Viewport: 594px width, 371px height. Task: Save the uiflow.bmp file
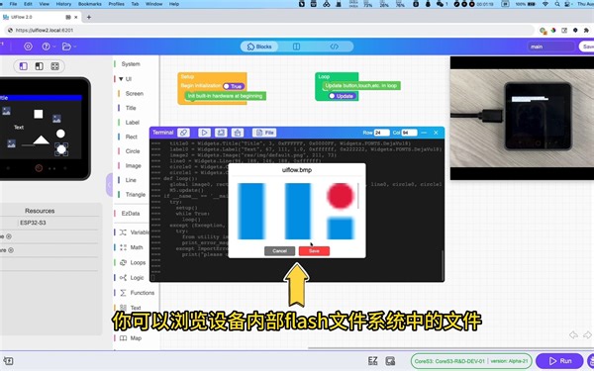[x=314, y=251]
